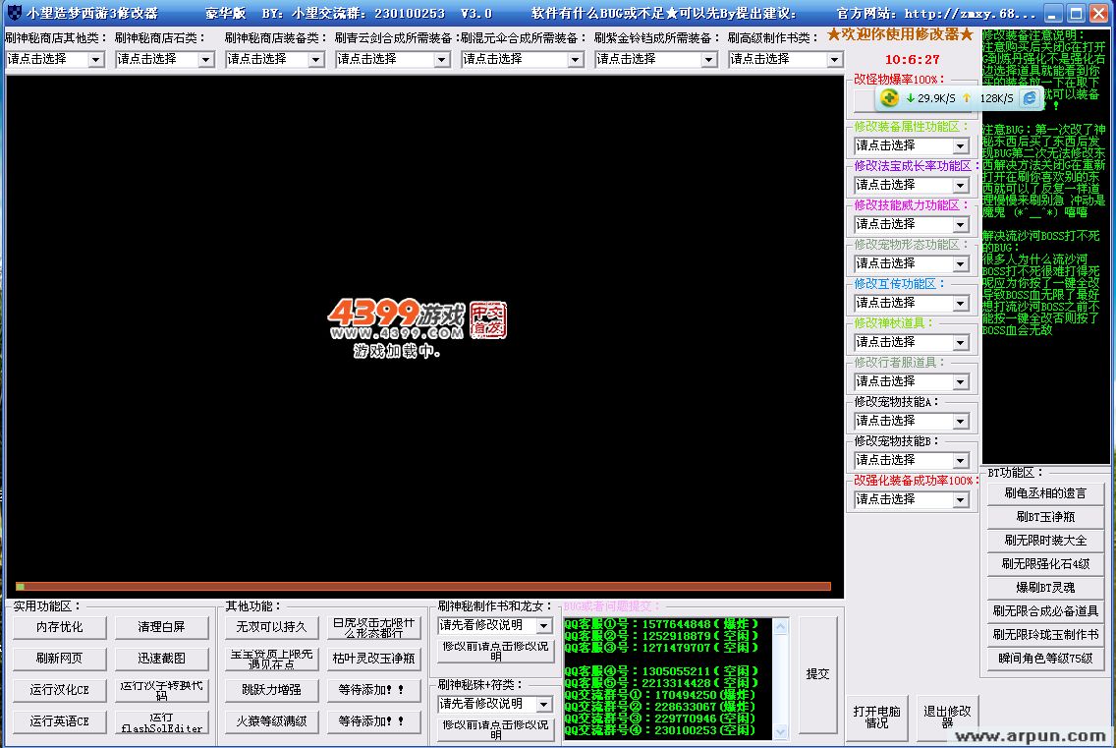The width and height of the screenshot is (1116, 748).
Task: Open the 修改技能威力功能区 dropdown
Action: pos(912,224)
